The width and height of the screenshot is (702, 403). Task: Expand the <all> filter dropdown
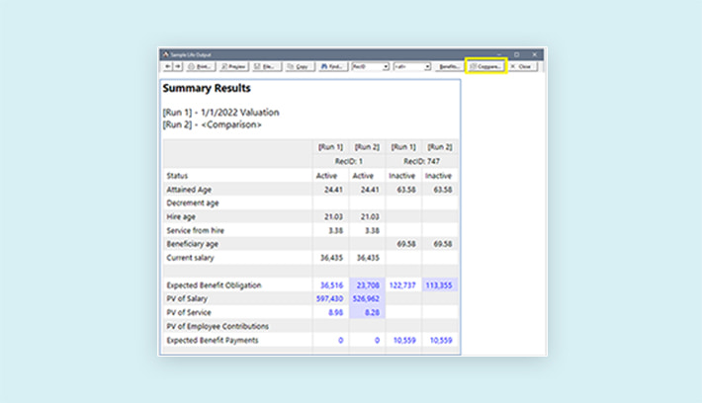click(411, 66)
